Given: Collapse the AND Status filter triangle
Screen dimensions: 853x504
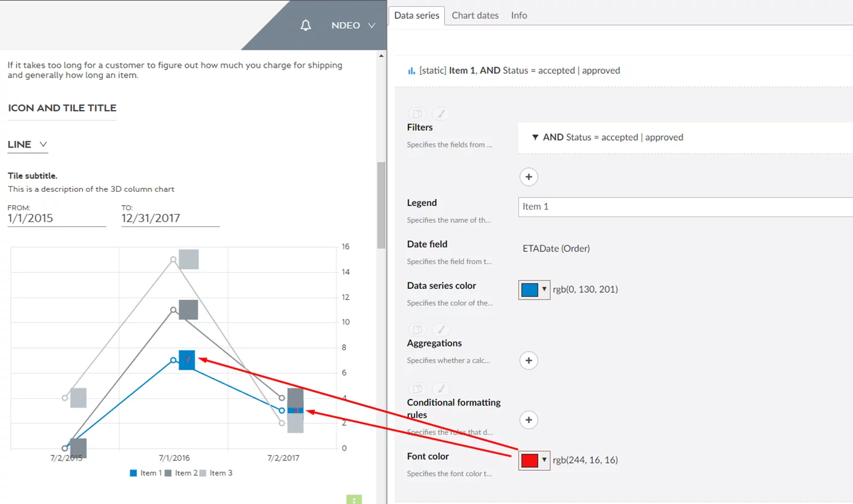Looking at the screenshot, I should pyautogui.click(x=535, y=138).
